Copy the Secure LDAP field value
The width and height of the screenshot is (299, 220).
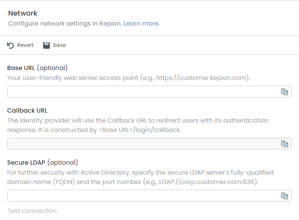[285, 196]
